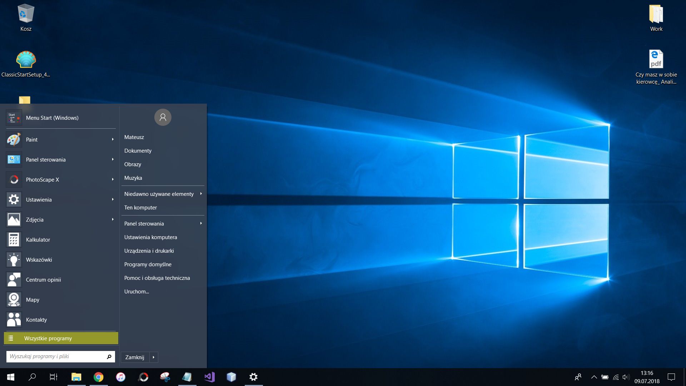Image resolution: width=686 pixels, height=386 pixels.
Task: Click the user account avatar picture
Action: coord(163,117)
